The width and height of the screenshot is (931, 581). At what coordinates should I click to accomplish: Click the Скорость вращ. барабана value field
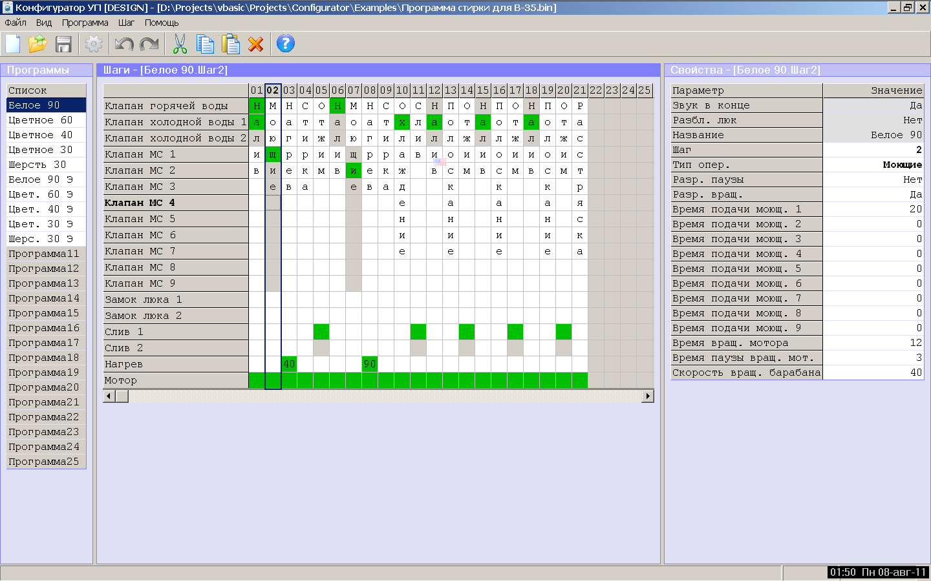(873, 372)
